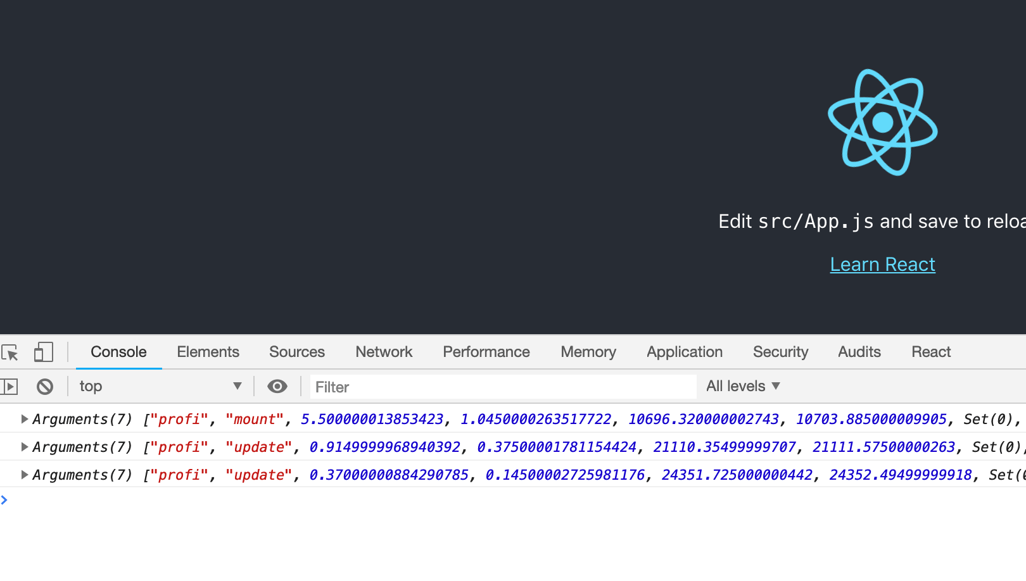This screenshot has width=1026, height=581.
Task: Switch to the Elements tab
Action: (x=208, y=352)
